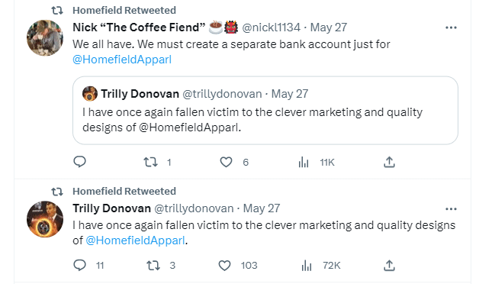Open the quoted Trilly Donovan tweet card
Screen dimensions: 479x284
[265, 110]
